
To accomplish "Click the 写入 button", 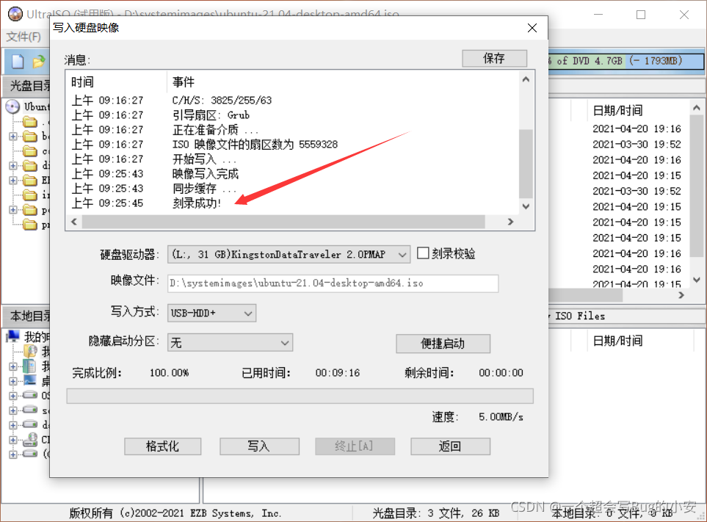I will point(259,446).
